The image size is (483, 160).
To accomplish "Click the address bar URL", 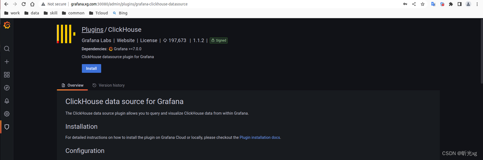I will 129,4.
